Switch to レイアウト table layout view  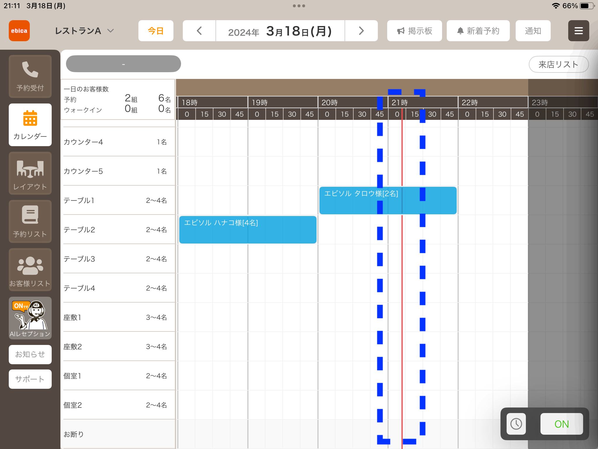click(x=30, y=173)
